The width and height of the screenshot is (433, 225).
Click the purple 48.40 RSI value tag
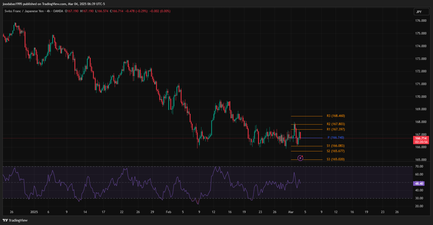[419, 183]
